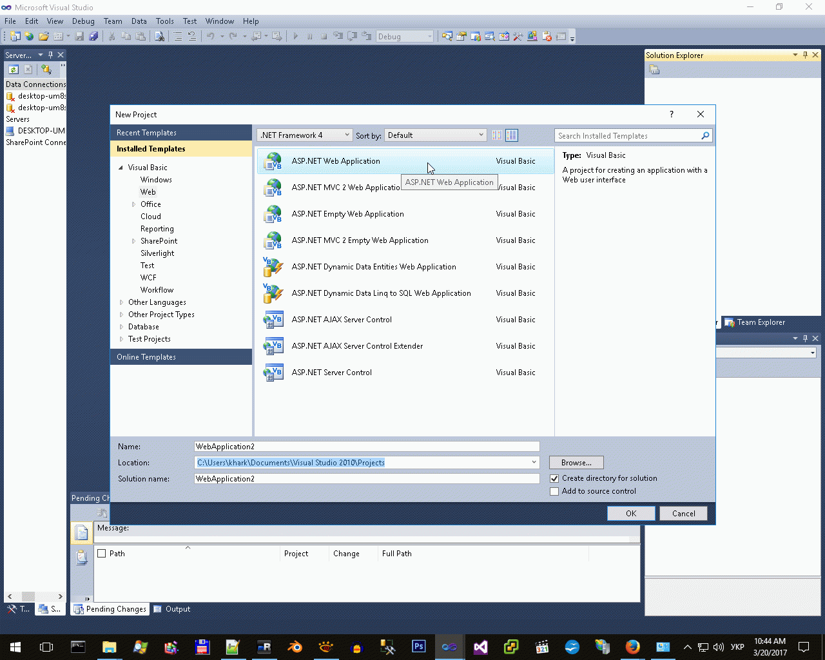Select the ASP.NET MVC 2 Empty Web Application template

tap(405, 240)
